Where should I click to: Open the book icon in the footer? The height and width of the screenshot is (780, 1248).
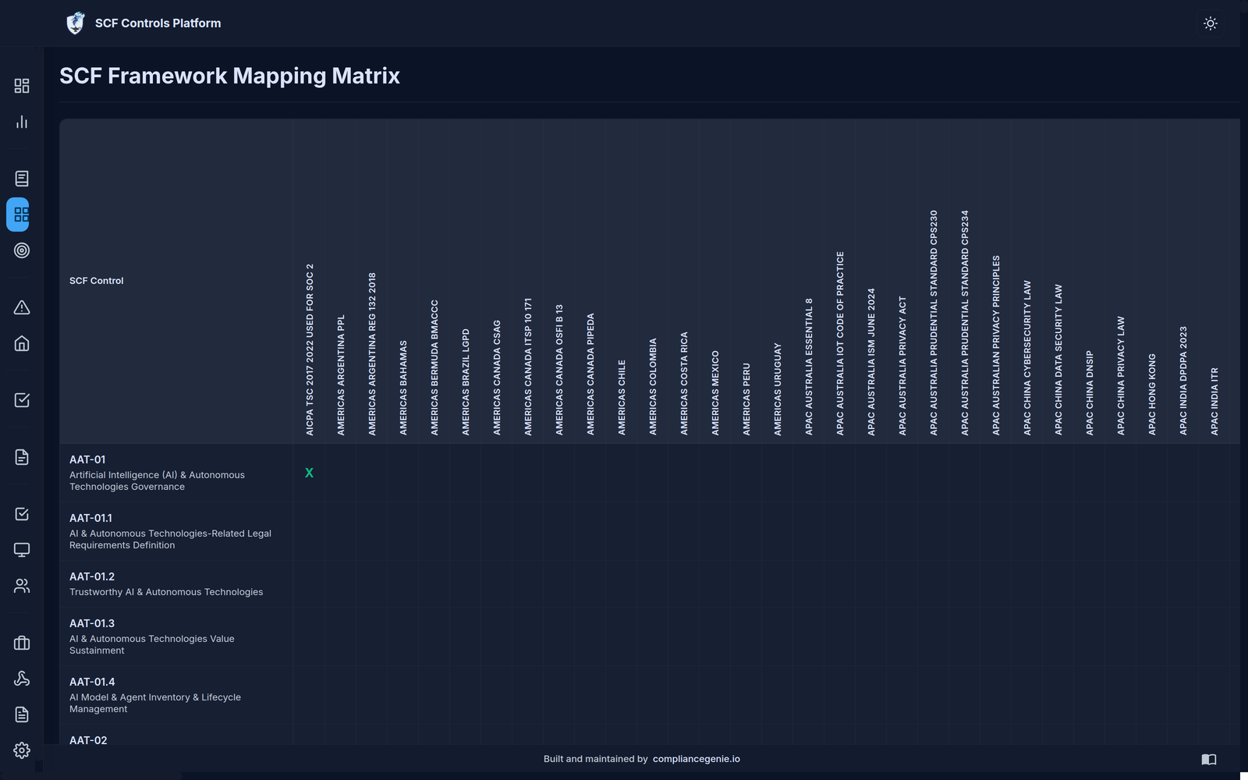click(x=1209, y=759)
